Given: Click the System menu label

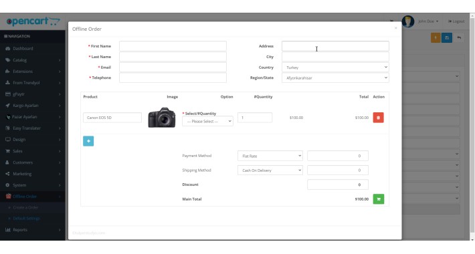Looking at the screenshot, I should click(19, 185).
